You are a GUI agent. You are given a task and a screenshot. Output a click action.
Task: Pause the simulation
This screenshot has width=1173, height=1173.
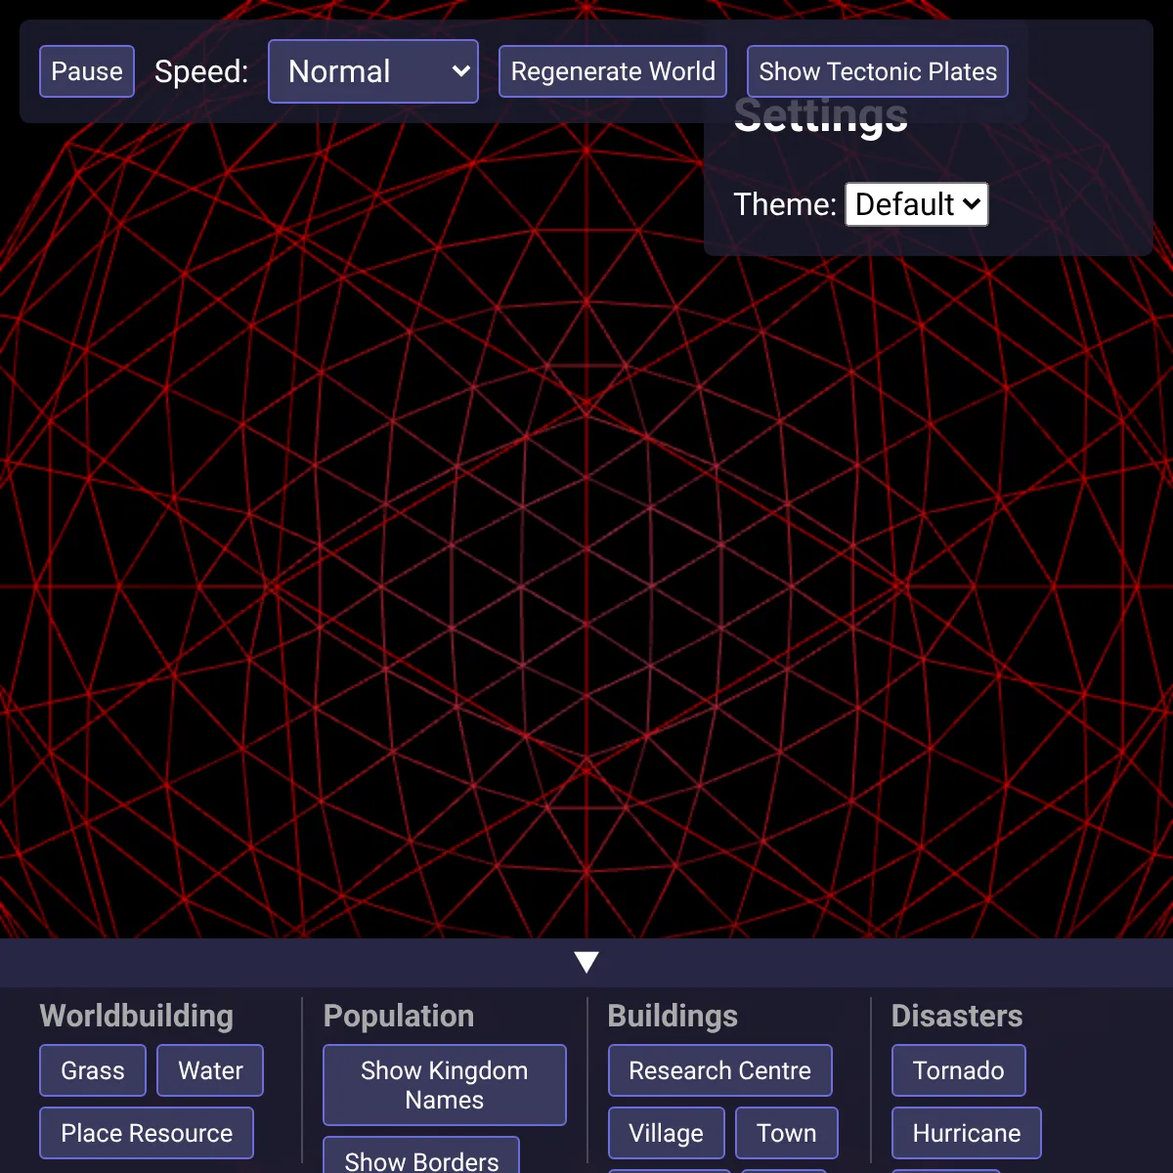click(87, 71)
